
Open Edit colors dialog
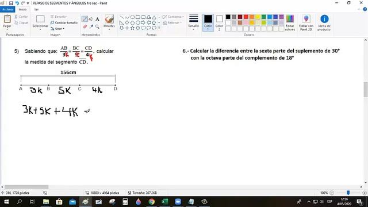(x=290, y=23)
